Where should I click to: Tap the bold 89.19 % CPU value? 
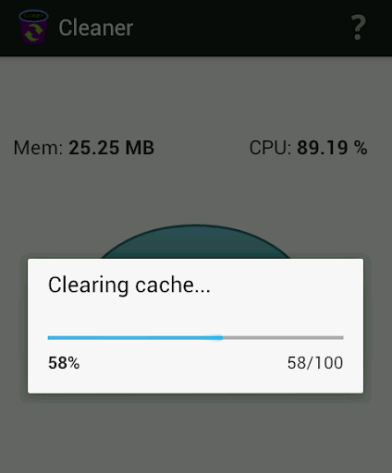[332, 148]
